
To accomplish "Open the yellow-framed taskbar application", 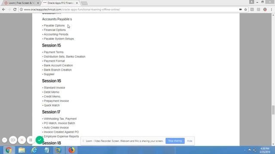I will click(x=58, y=150).
